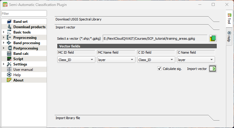Image resolution: width=234 pixels, height=128 pixels.
Task: Open the MC Name field dropdown
Action: click(116, 60)
